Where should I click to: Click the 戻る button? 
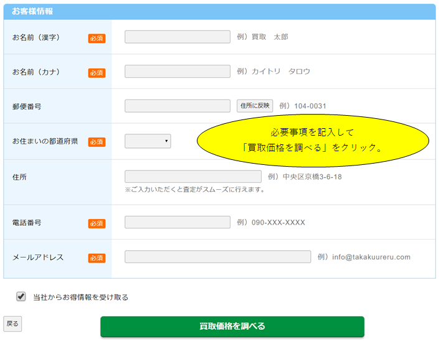point(12,324)
